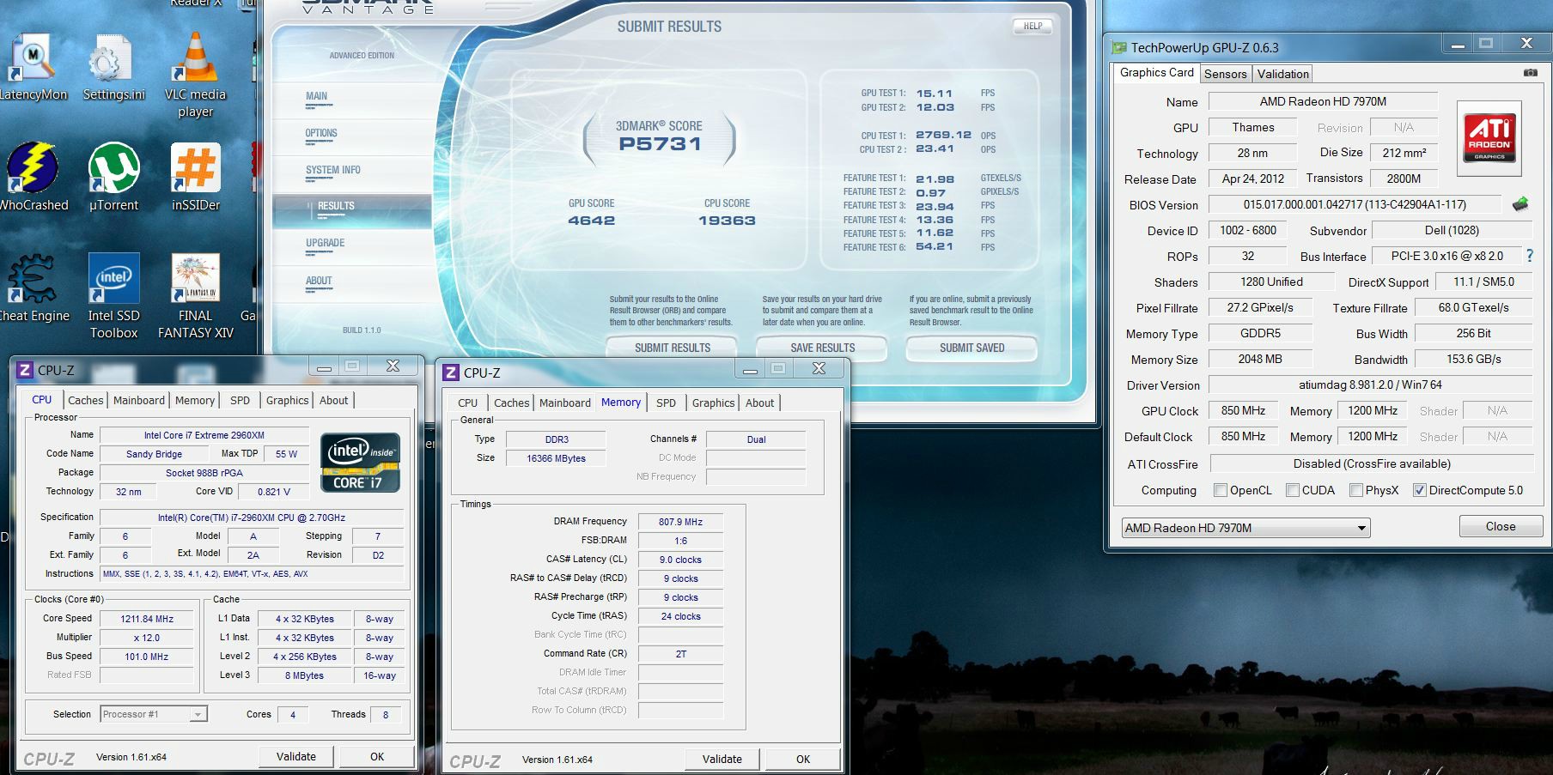Click Validate in the left CPU-Z window
Screen dimensions: 1553x775
pyautogui.click(x=296, y=756)
